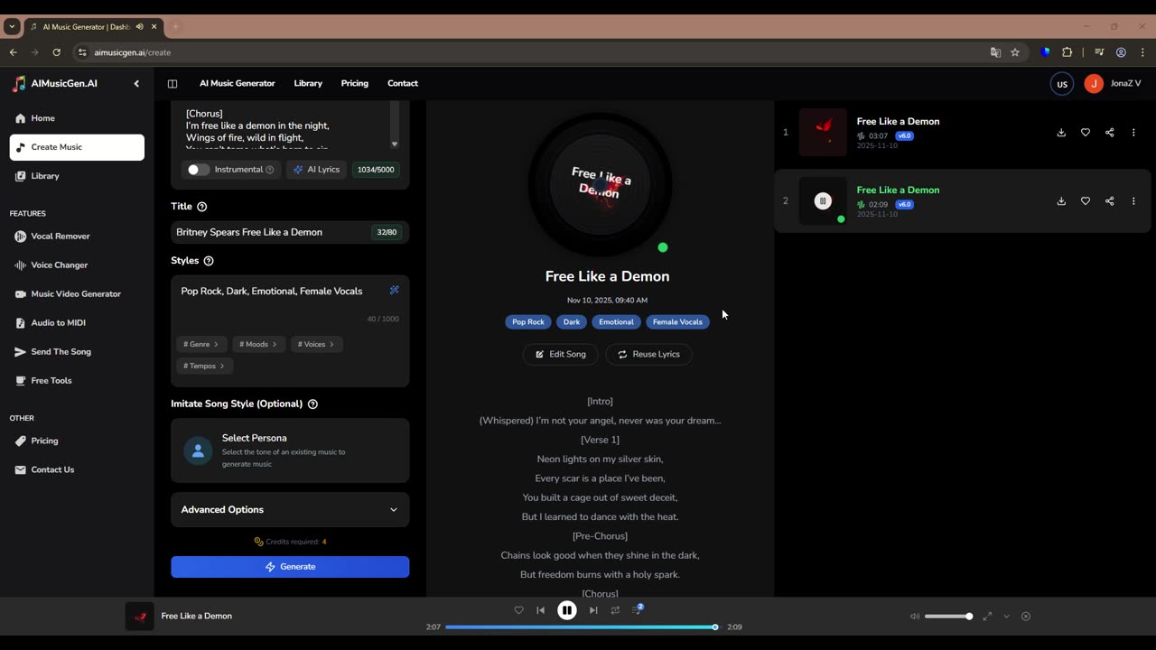The height and width of the screenshot is (650, 1156).
Task: Collapse the sidebar with the arrow icon
Action: click(136, 83)
